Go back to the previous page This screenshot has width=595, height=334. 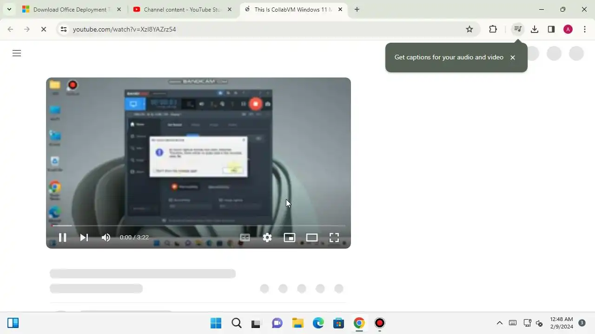(x=10, y=29)
